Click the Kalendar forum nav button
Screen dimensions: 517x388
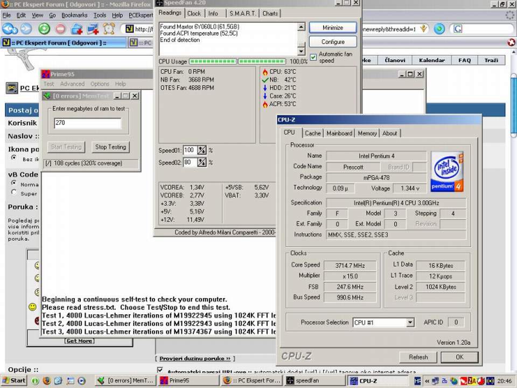click(431, 60)
